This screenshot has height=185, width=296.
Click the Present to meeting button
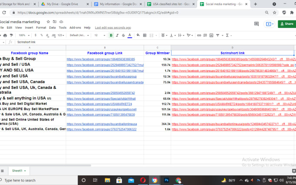click(269, 24)
